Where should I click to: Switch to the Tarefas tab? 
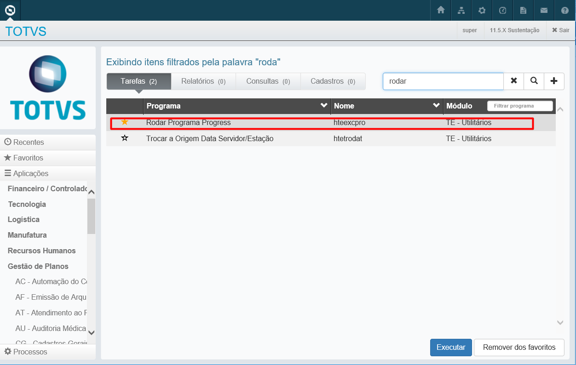click(139, 81)
